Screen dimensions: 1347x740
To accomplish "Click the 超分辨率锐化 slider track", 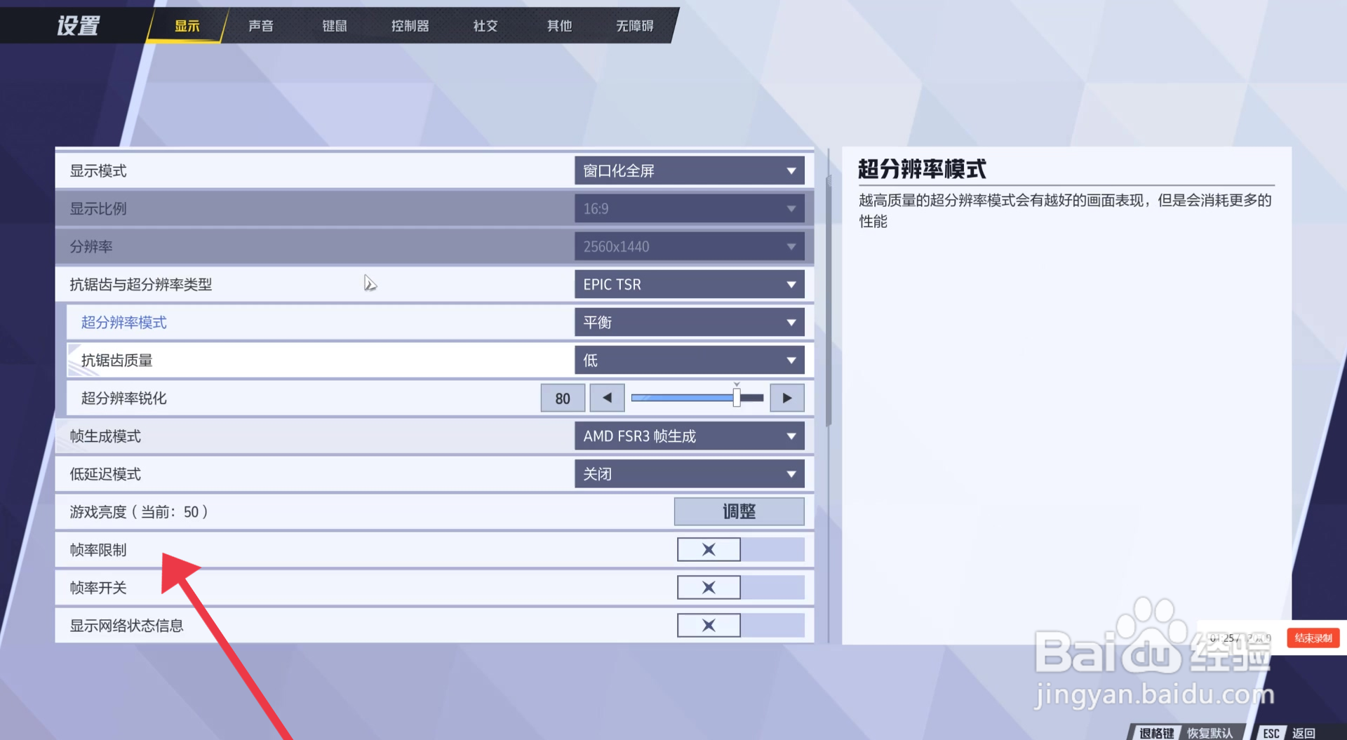I will 697,398.
